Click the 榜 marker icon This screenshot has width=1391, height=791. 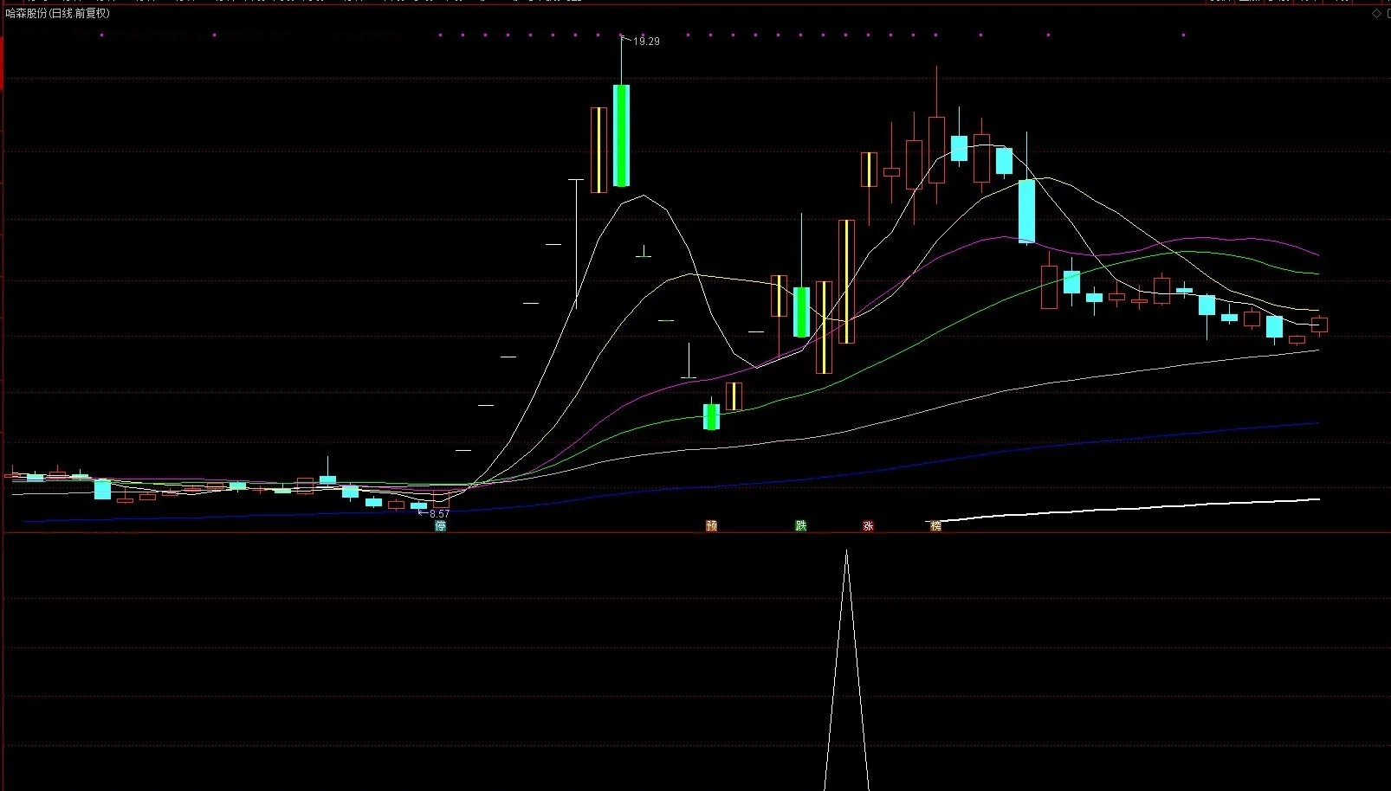[935, 525]
